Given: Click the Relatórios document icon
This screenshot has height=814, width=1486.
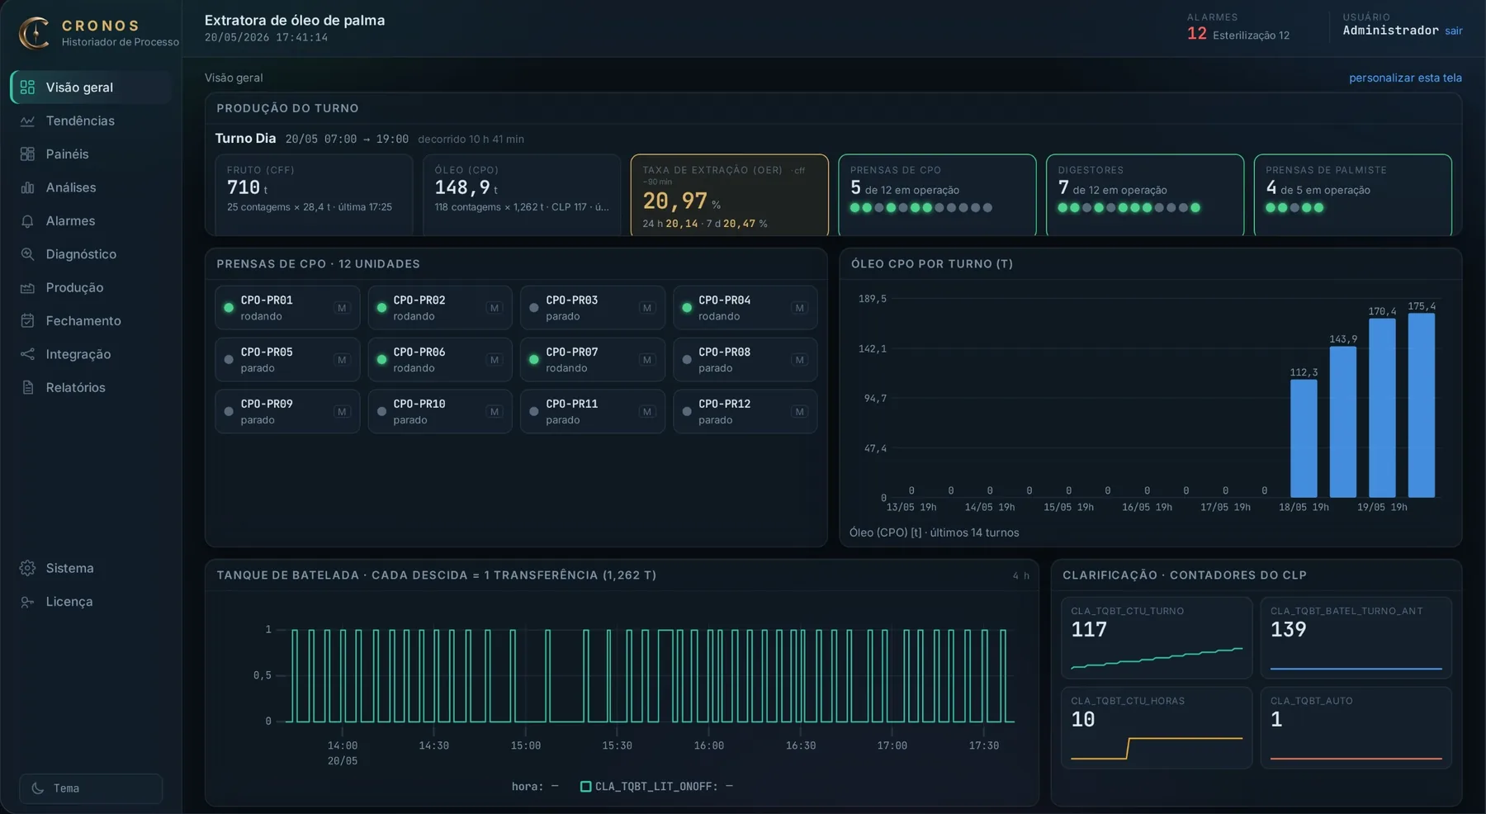Looking at the screenshot, I should [27, 387].
